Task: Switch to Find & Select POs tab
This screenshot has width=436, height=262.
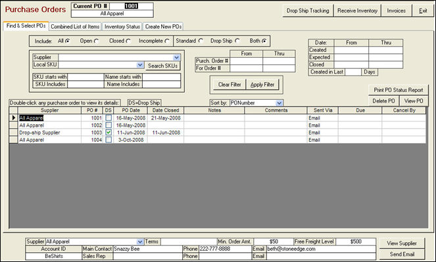Action: (26, 26)
